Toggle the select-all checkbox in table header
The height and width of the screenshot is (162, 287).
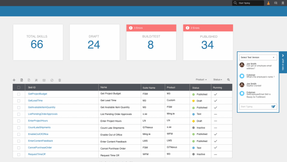pos(19,87)
